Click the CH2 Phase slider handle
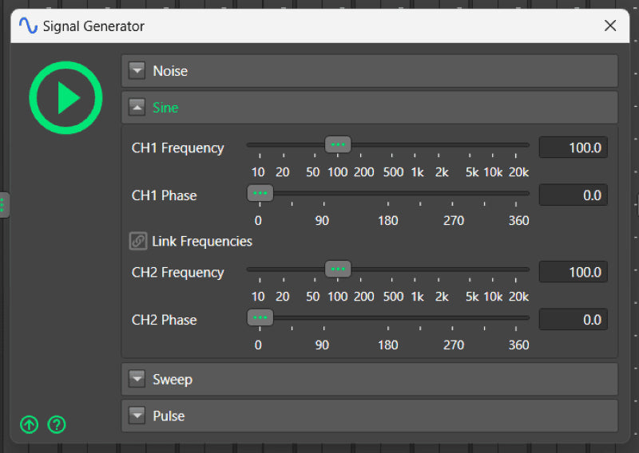The image size is (639, 453). (259, 317)
